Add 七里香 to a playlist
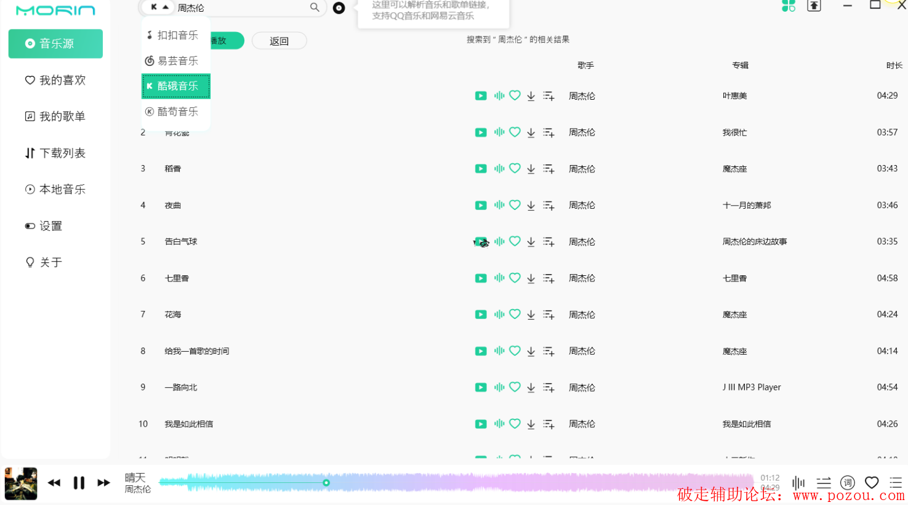908x505 pixels. (x=548, y=279)
